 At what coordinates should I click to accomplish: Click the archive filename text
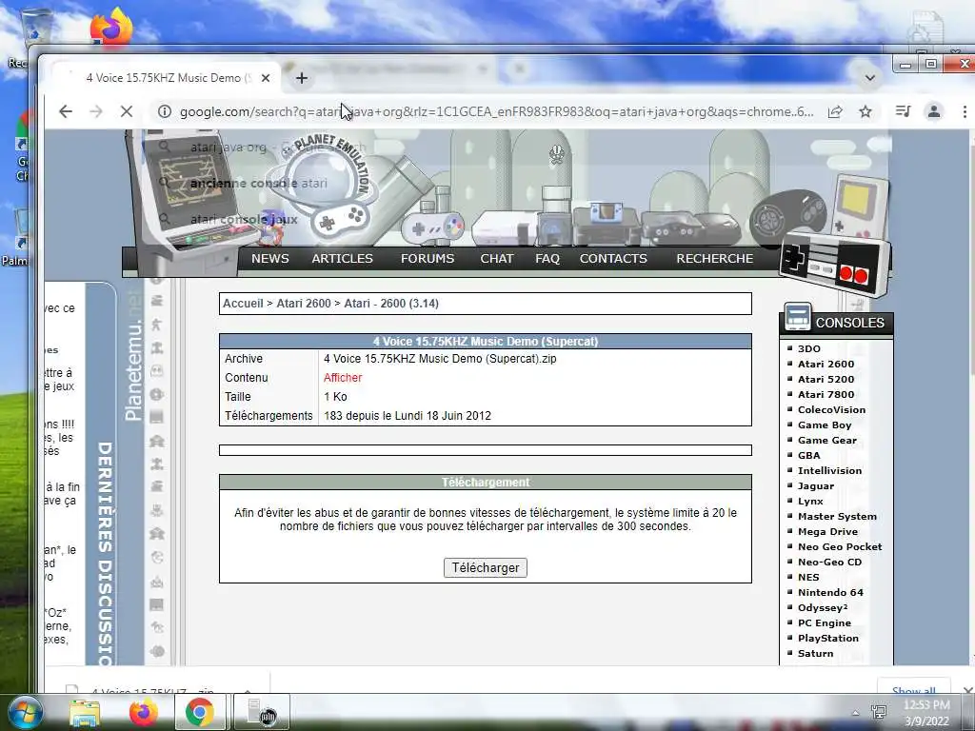pos(440,359)
